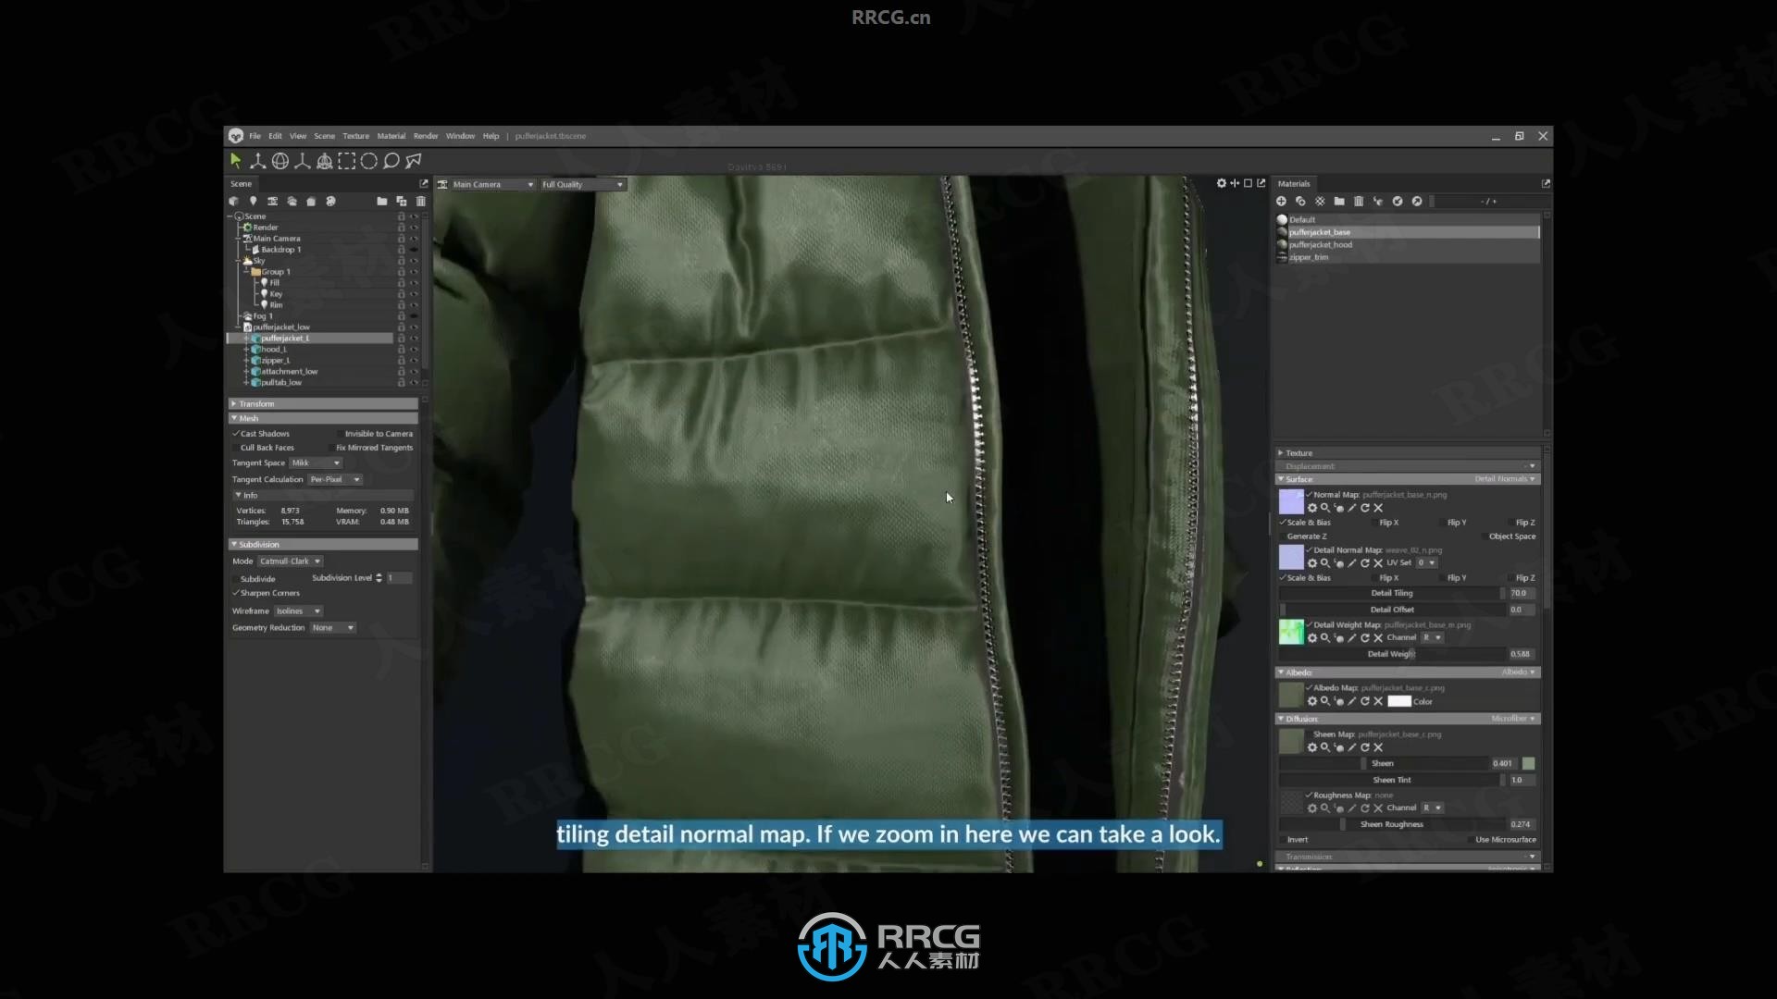Toggle Sharpen Corners checkbox
Image resolution: width=1777 pixels, height=999 pixels.
click(236, 593)
